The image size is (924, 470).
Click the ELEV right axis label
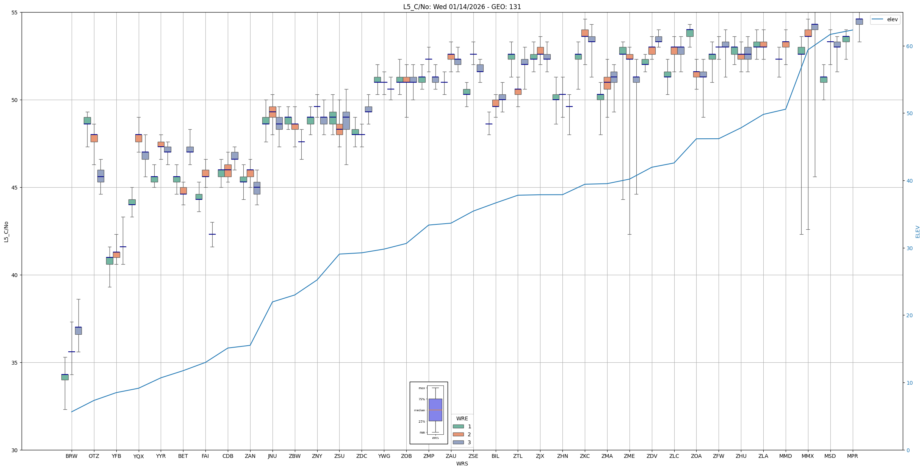click(918, 232)
